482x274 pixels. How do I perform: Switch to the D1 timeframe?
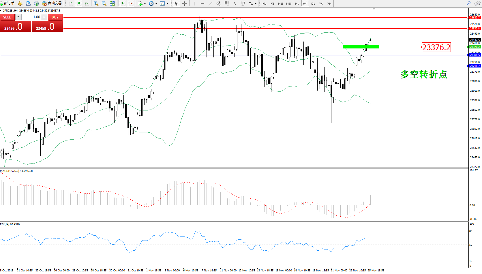(x=313, y=3)
